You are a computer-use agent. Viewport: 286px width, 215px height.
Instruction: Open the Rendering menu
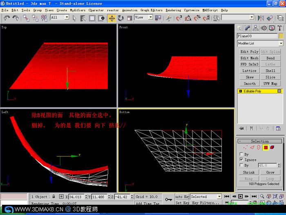(173, 10)
